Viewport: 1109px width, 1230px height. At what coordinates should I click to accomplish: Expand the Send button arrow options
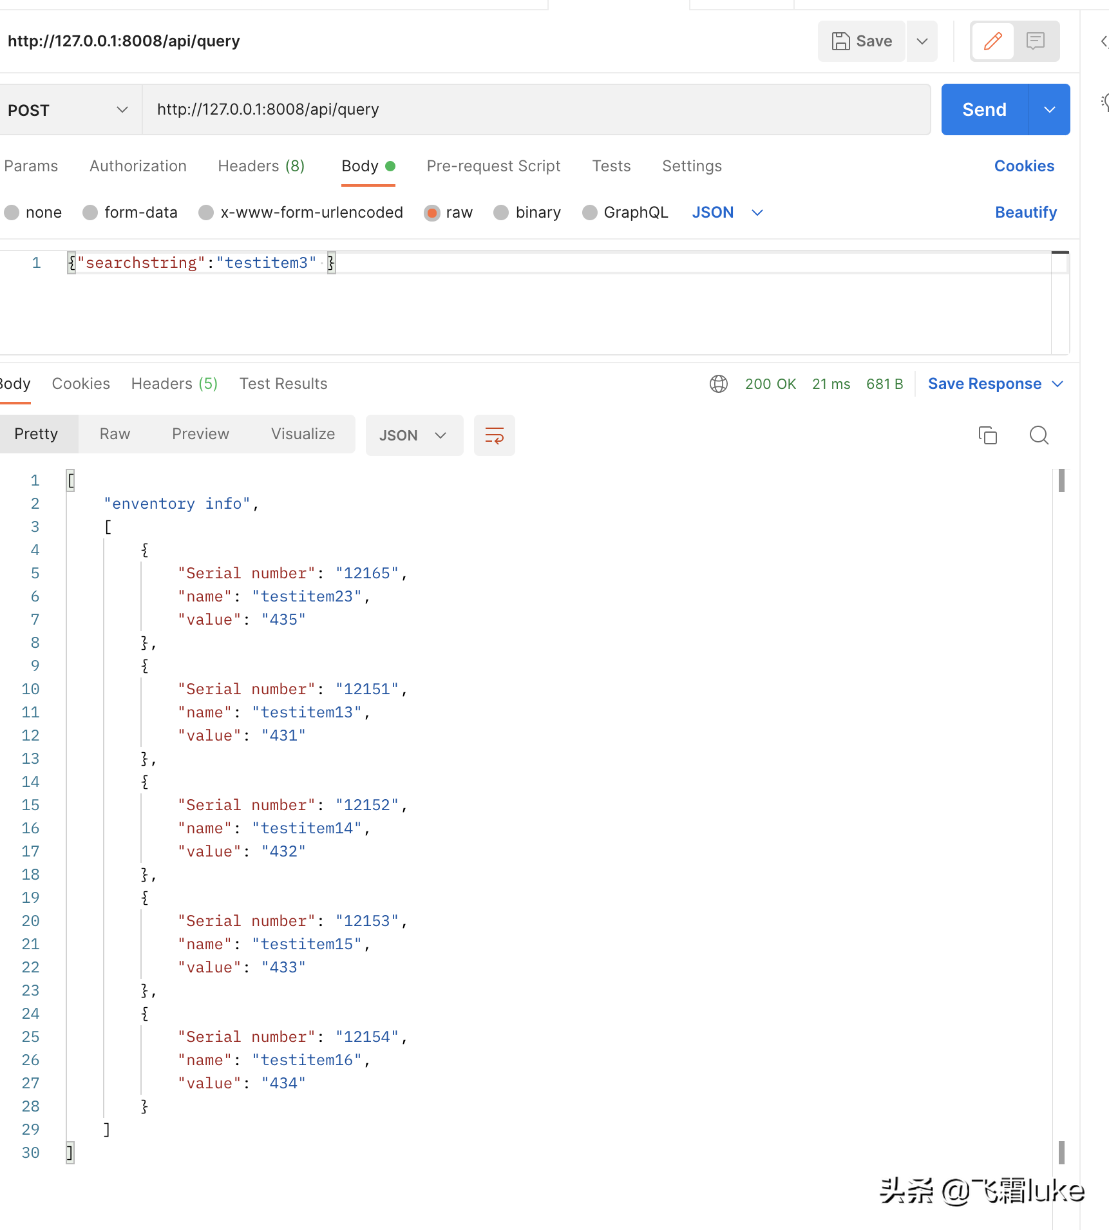(1049, 110)
